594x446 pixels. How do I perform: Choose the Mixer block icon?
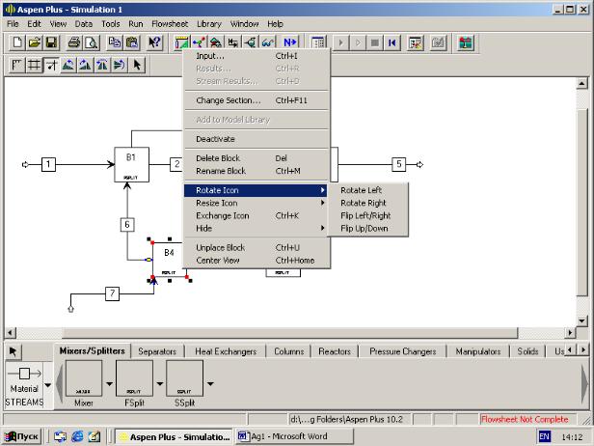(84, 378)
